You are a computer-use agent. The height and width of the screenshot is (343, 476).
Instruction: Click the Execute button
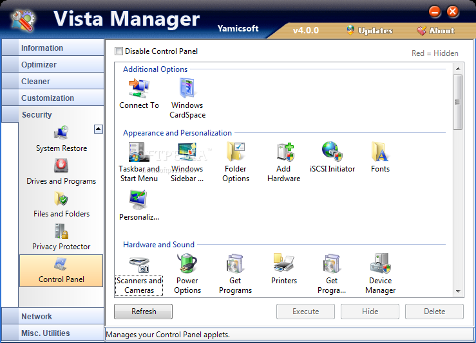coord(305,312)
